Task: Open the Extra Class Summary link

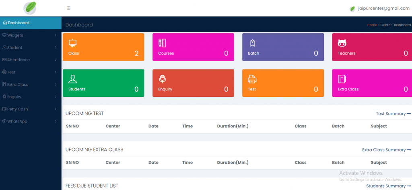Action: click(x=386, y=150)
